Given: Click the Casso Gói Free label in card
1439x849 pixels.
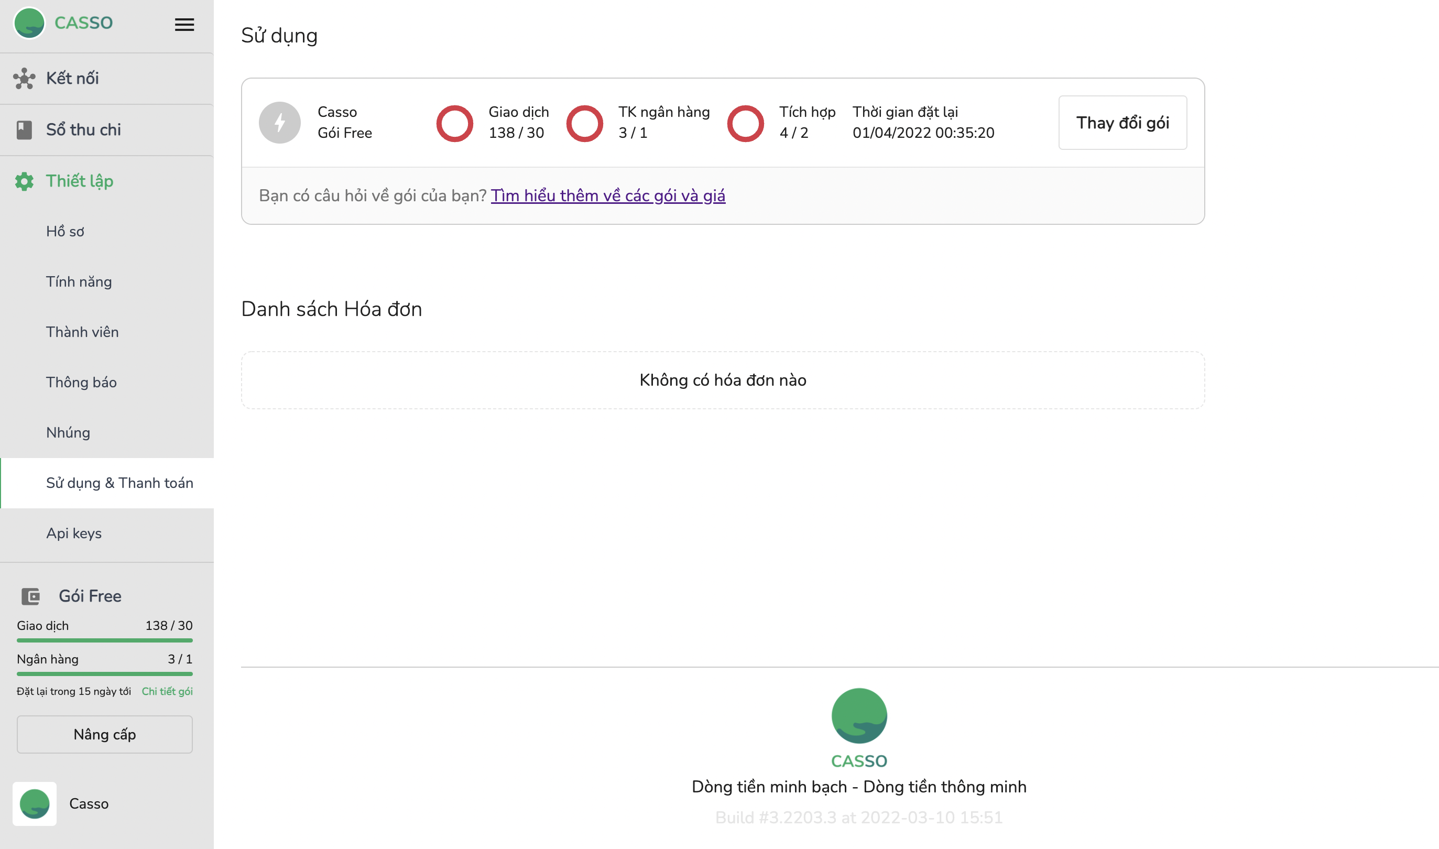Looking at the screenshot, I should [x=345, y=123].
